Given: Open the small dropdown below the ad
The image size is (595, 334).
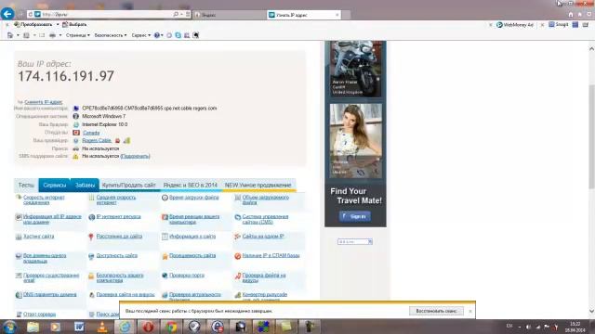Looking at the screenshot, I should [x=355, y=241].
